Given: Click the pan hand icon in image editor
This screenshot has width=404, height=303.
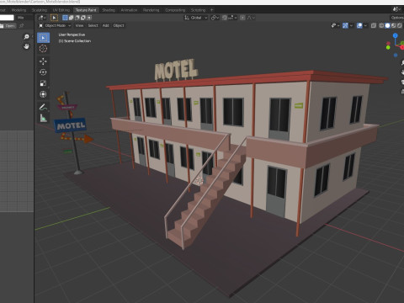Looking at the screenshot, I should click(26, 46).
